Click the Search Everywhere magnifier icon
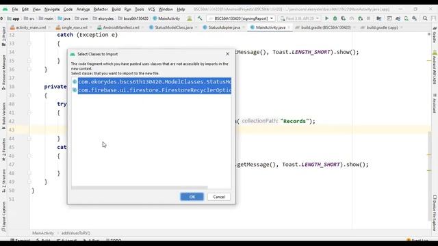Viewport: 438px width, 246px height. (425, 18)
